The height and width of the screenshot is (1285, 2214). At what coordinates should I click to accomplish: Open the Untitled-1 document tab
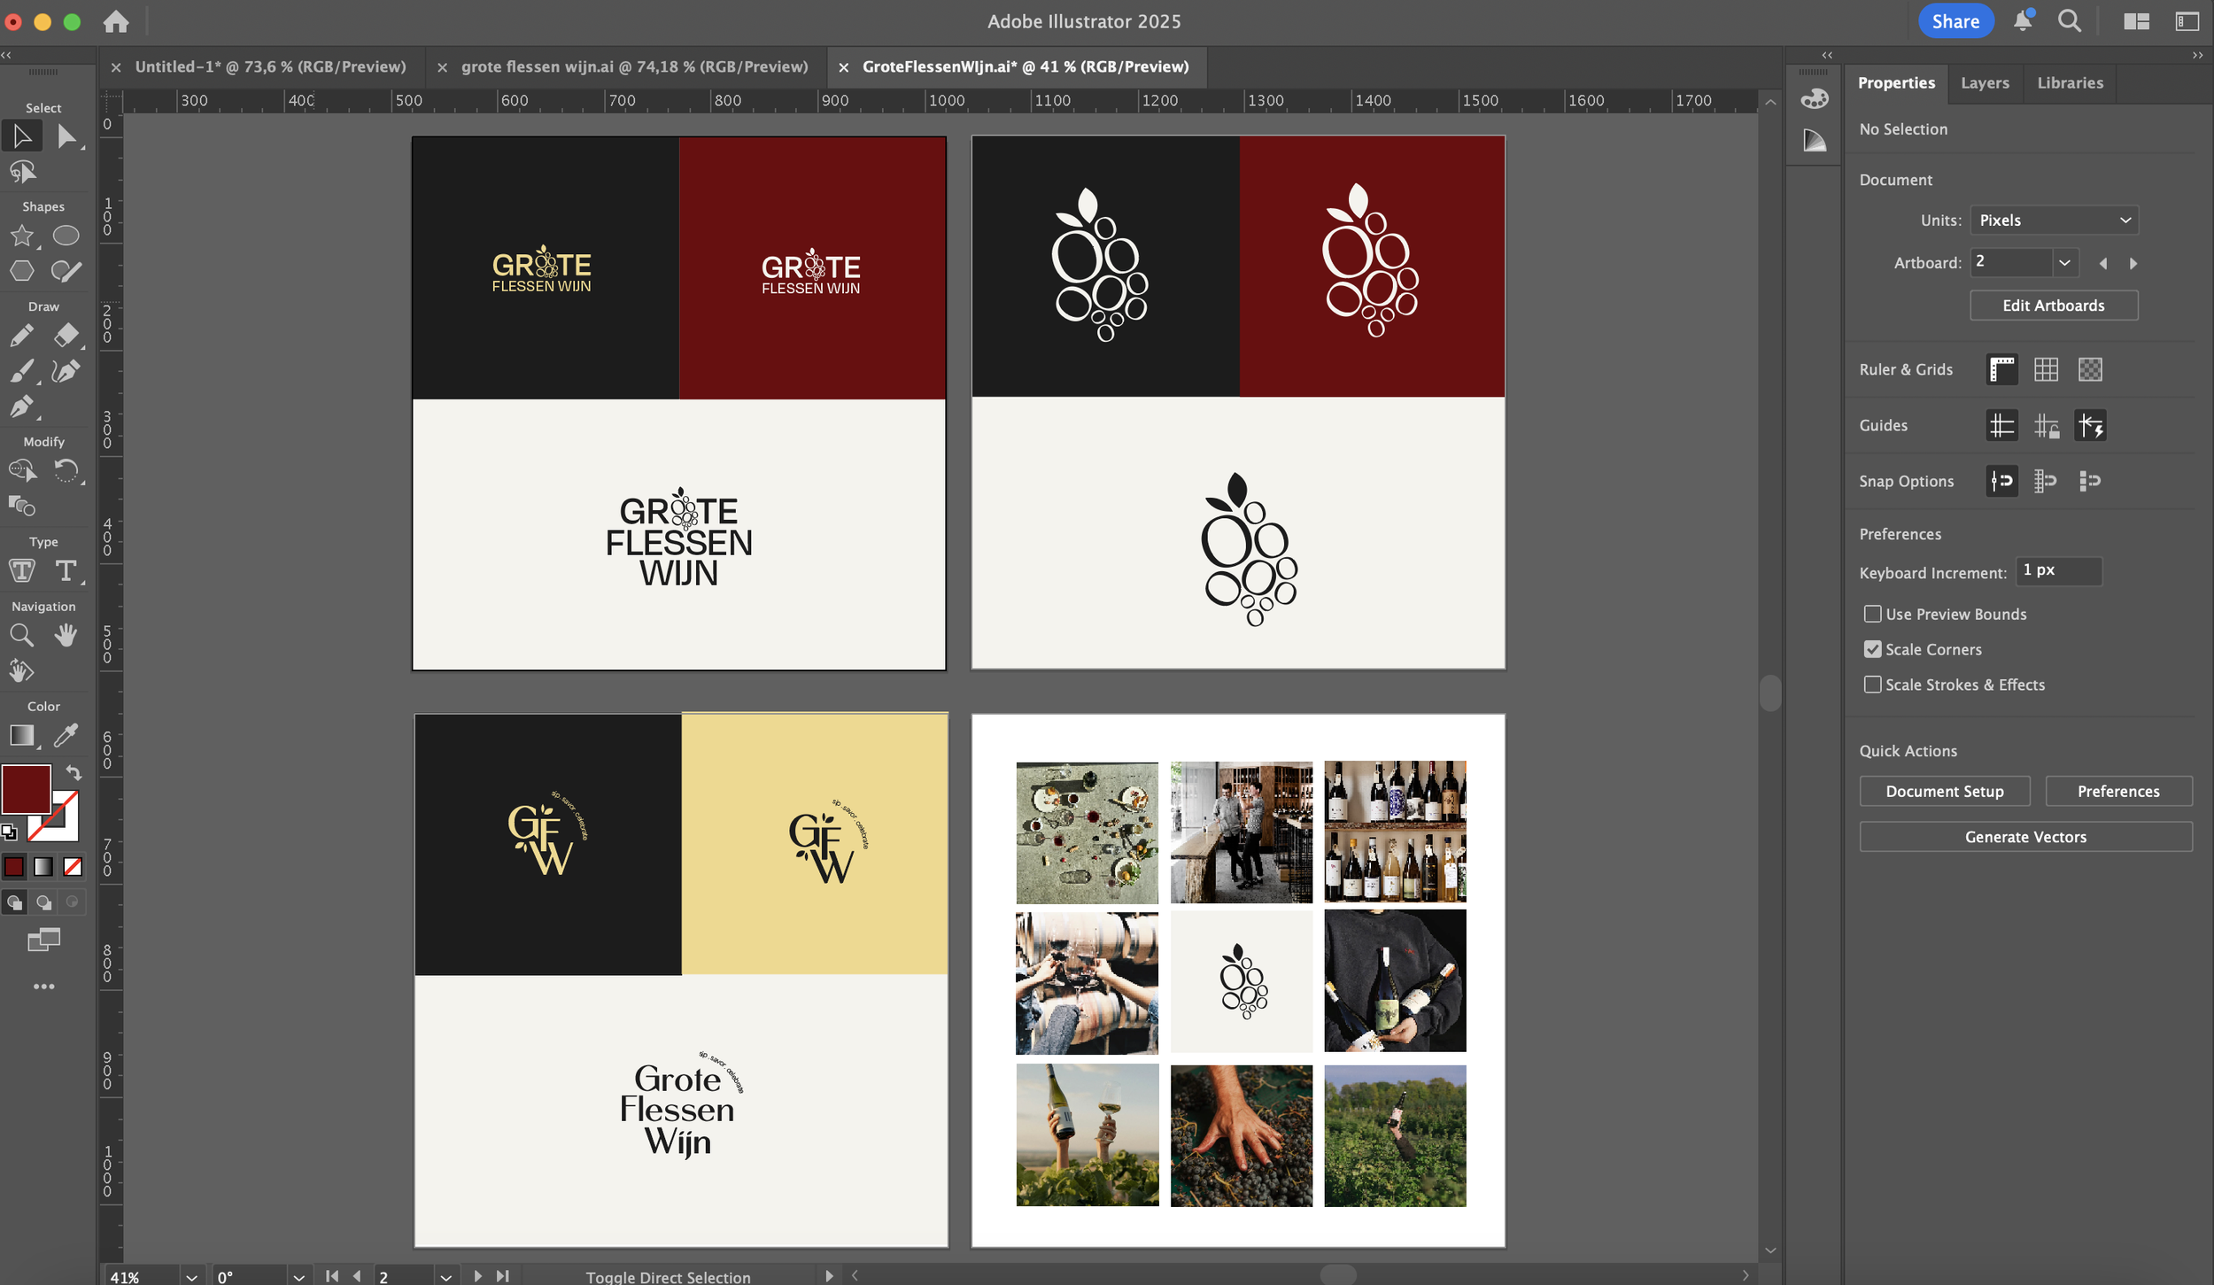270,66
